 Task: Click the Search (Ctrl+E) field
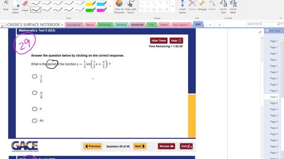[x=262, y=24]
